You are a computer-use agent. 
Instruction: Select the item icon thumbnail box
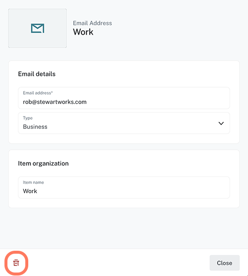click(37, 28)
